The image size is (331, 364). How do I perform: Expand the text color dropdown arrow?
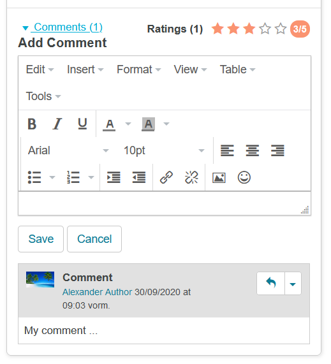tap(128, 124)
